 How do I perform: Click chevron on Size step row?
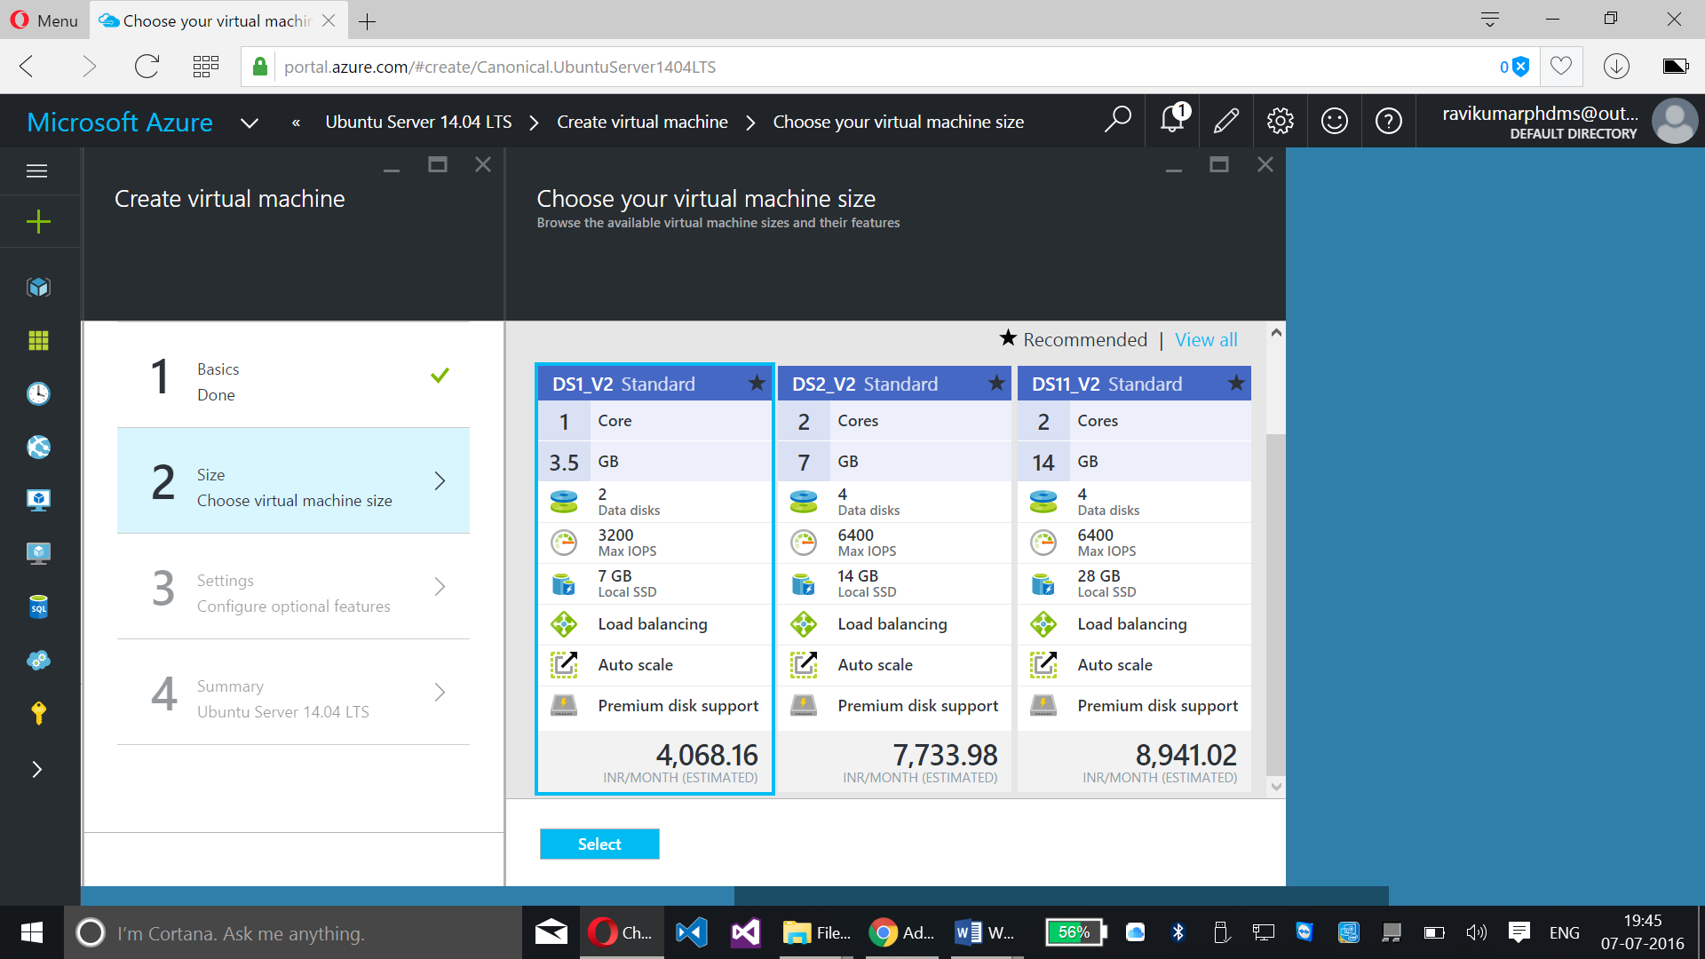(440, 480)
